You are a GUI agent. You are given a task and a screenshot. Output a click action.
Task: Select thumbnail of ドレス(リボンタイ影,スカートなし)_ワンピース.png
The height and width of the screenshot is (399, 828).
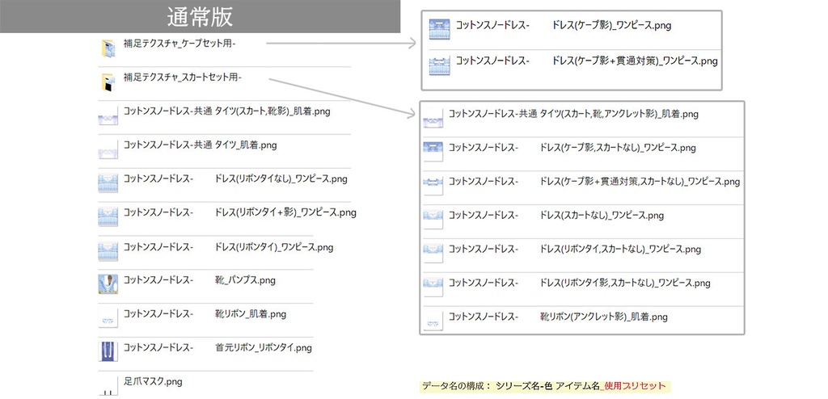tap(433, 288)
